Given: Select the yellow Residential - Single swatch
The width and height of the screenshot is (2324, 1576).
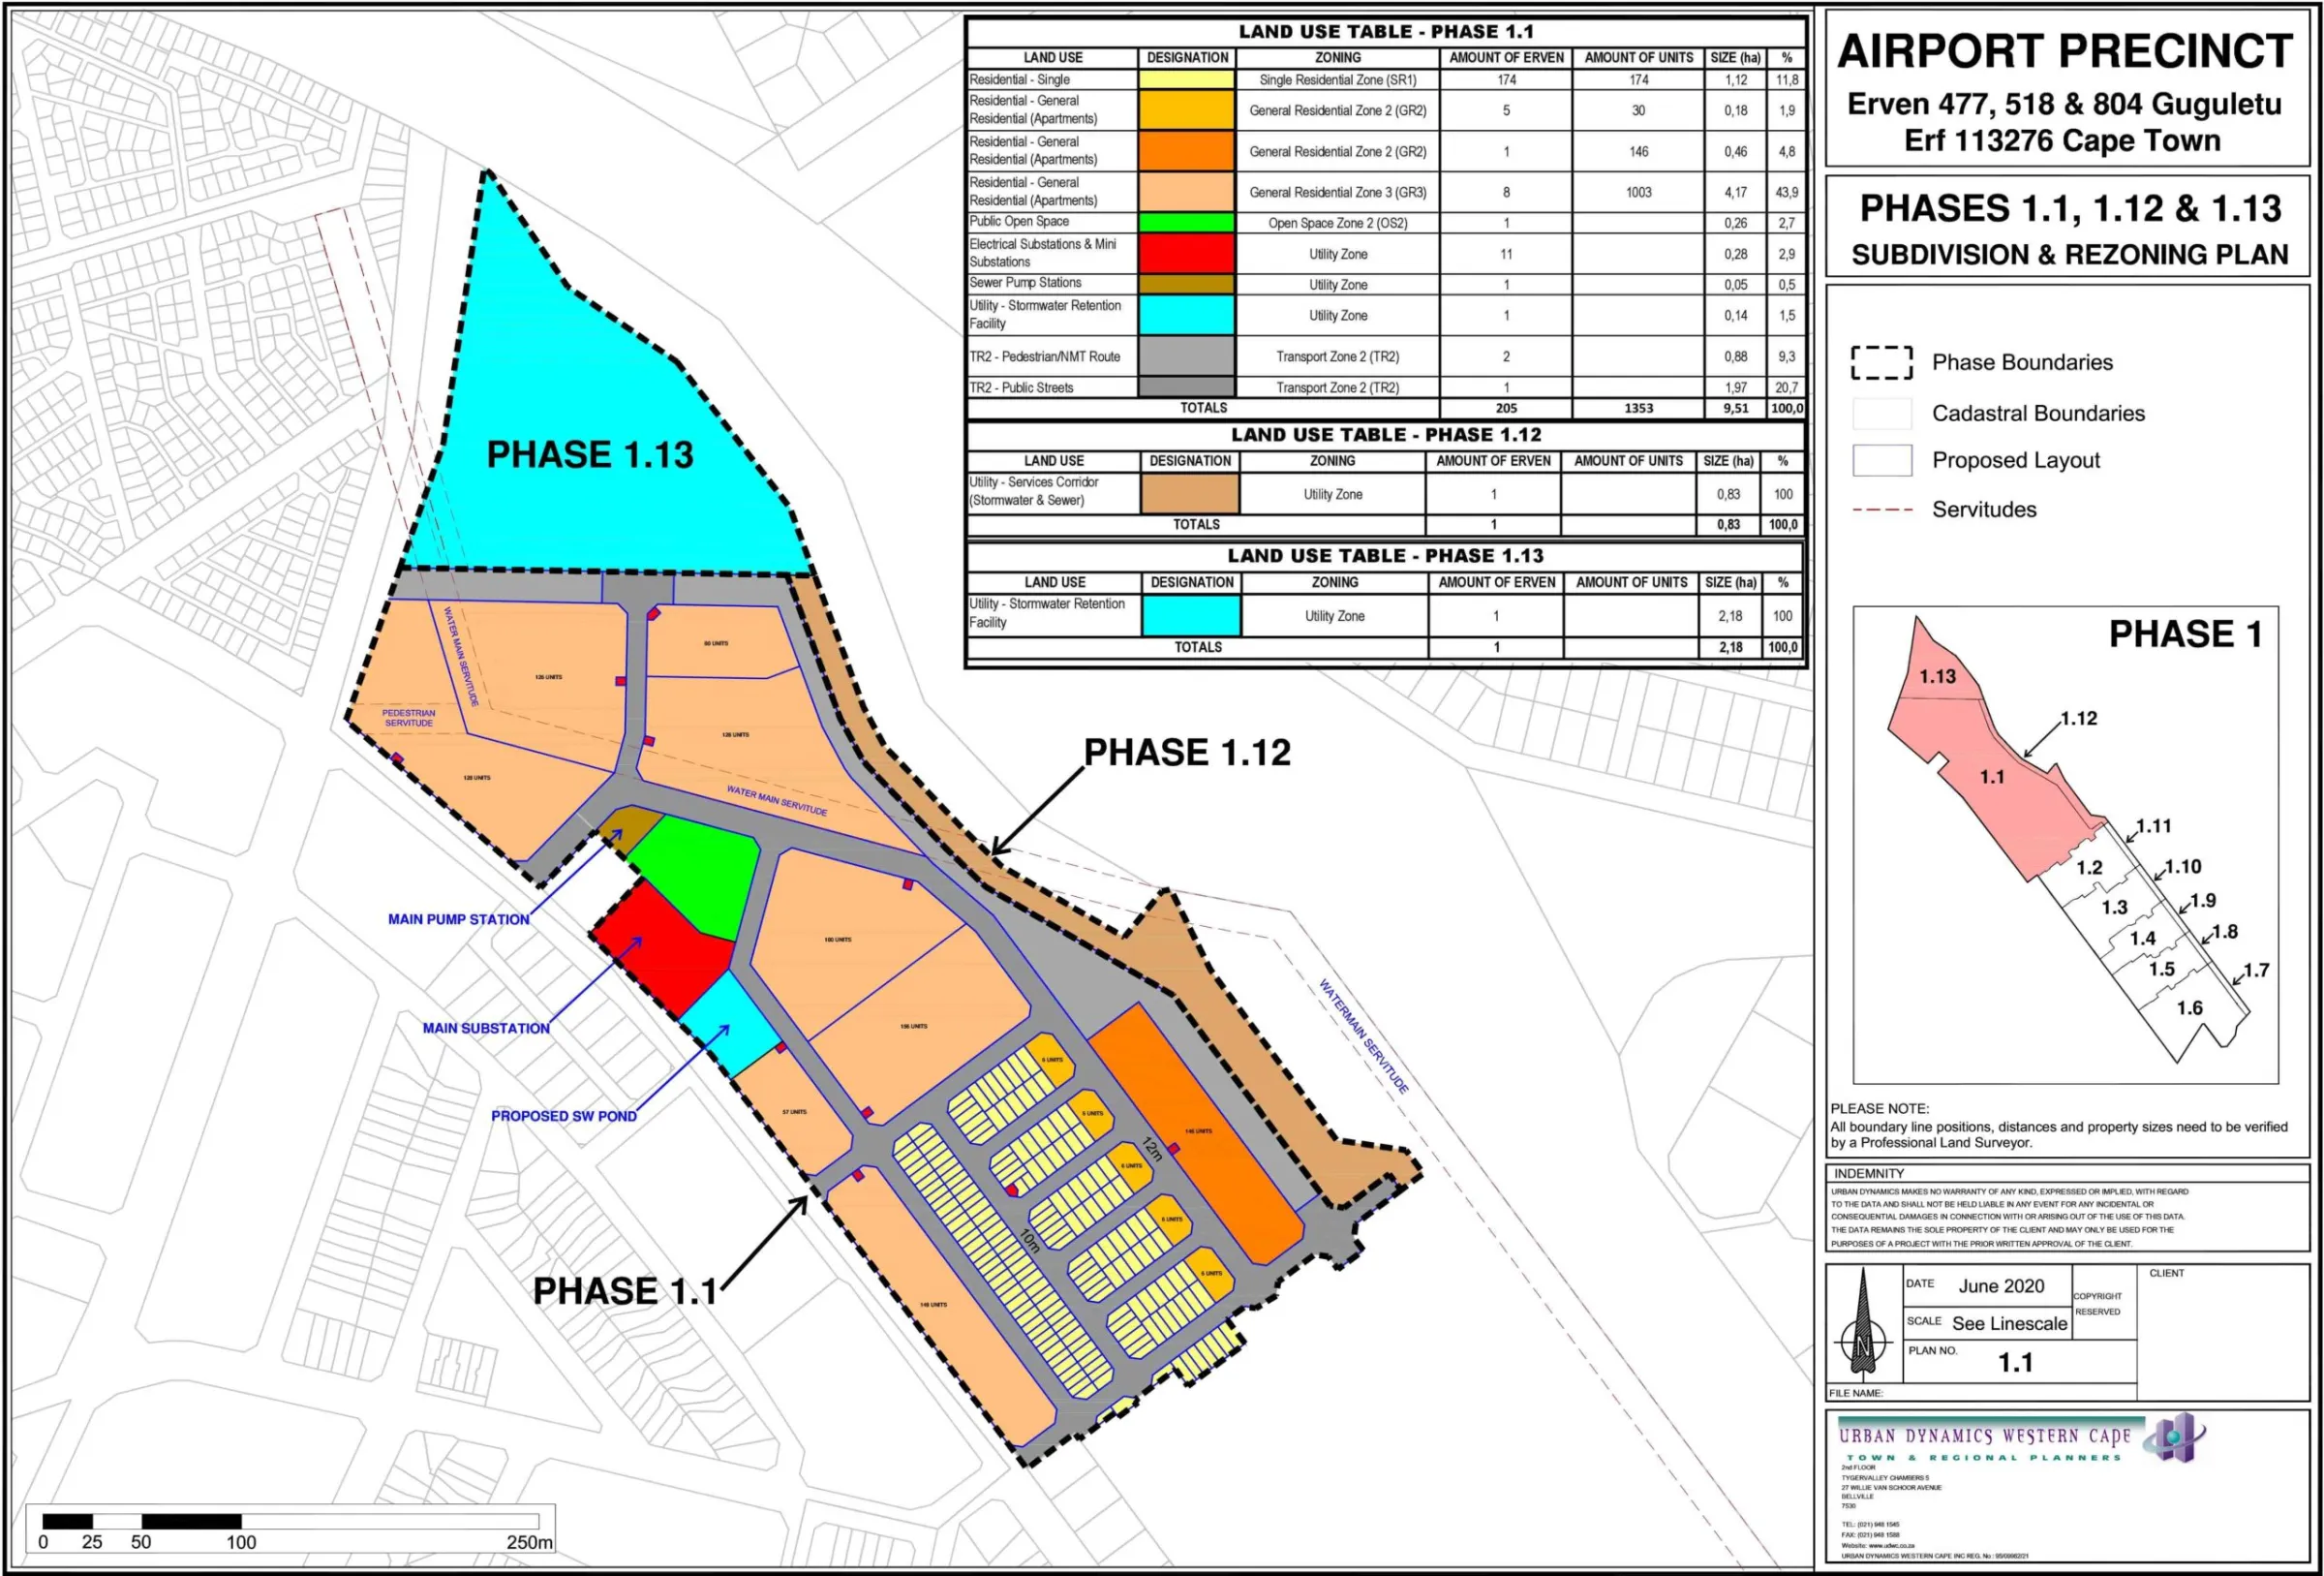Looking at the screenshot, I should 1186,79.
